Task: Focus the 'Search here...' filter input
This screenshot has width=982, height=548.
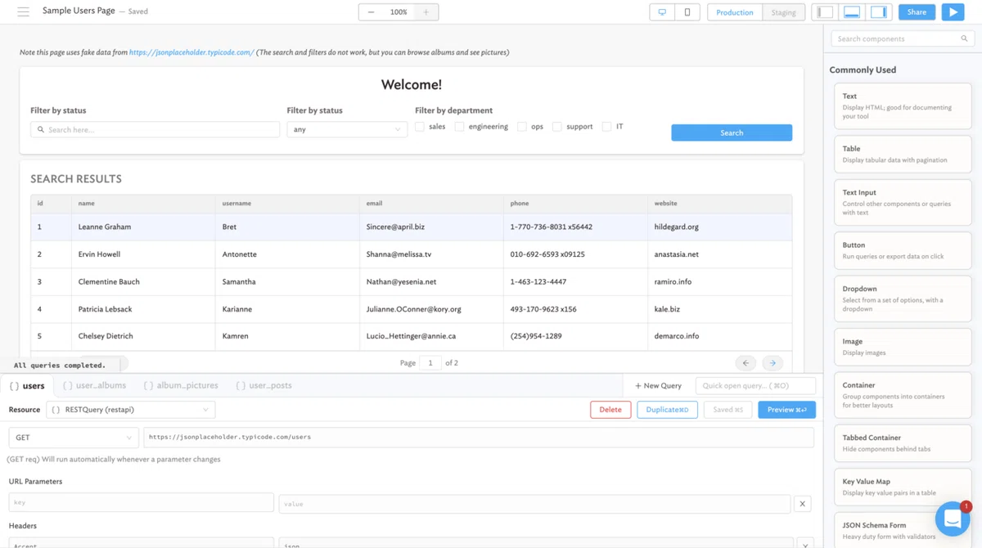Action: pos(155,129)
